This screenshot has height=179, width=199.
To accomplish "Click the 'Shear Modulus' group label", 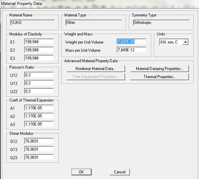I will (21, 134).
